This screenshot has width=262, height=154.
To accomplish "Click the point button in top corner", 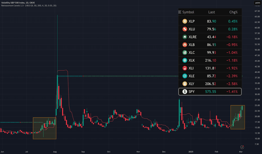I will click(x=258, y=3).
